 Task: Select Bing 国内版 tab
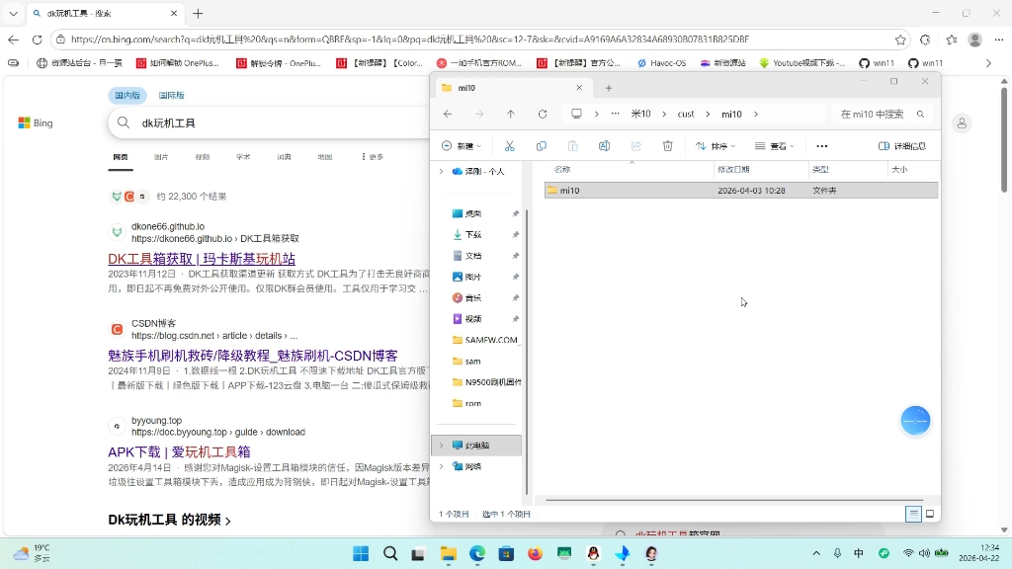(127, 96)
